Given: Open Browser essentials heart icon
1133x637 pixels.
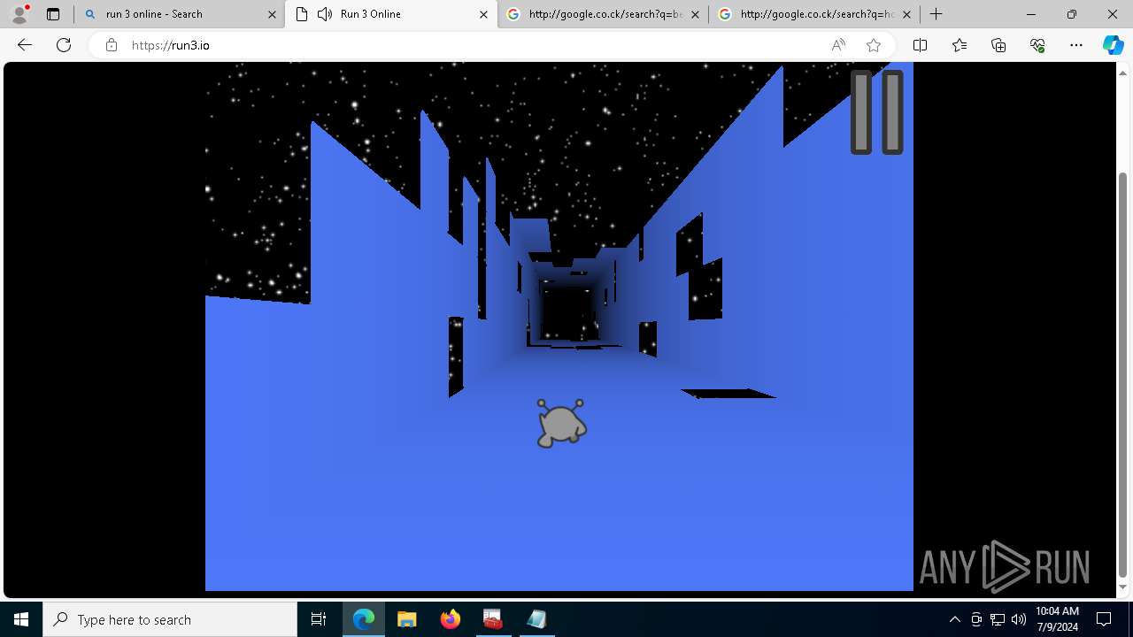Looking at the screenshot, I should pos(1037,45).
